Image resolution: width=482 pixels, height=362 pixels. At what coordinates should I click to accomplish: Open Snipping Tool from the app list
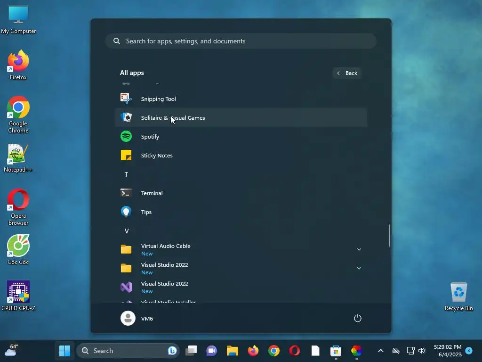tap(241, 99)
